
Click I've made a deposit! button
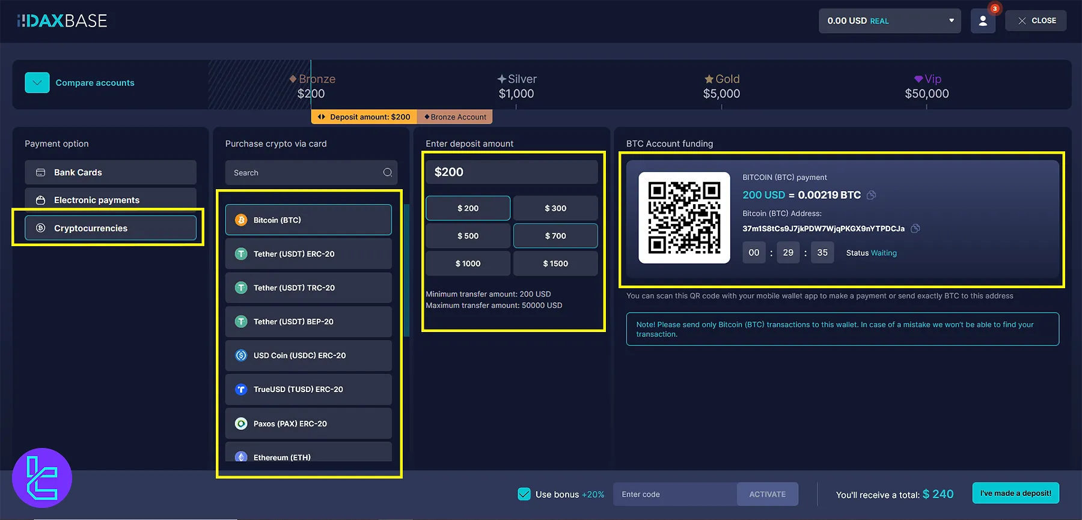coord(1016,494)
